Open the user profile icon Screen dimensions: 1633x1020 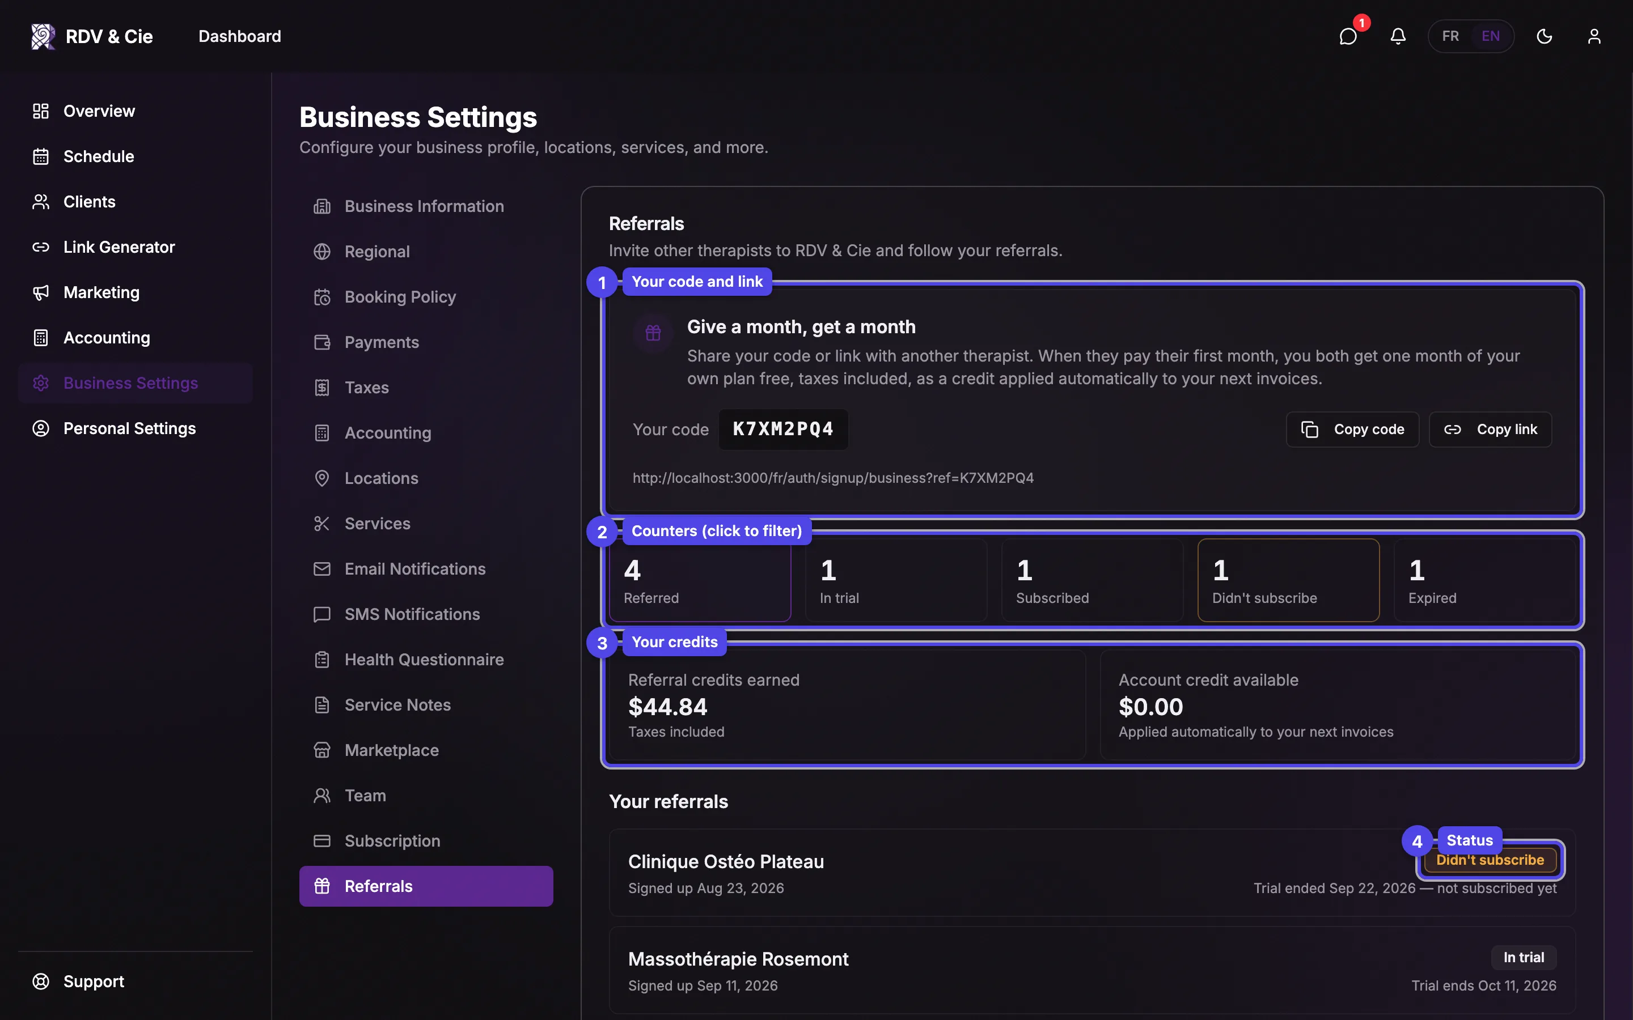pos(1594,36)
